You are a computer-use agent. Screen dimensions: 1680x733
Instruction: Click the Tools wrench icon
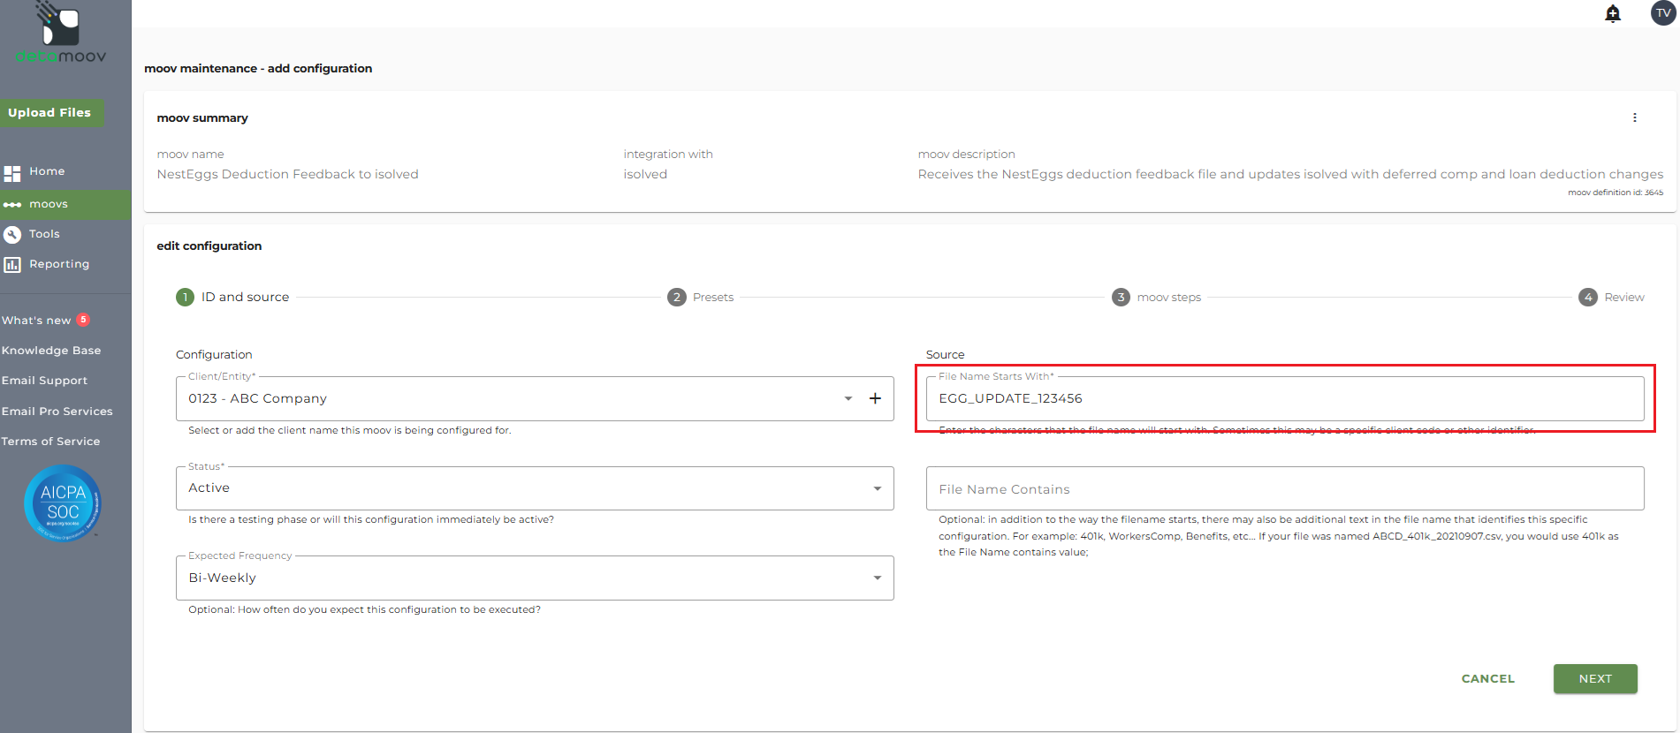pos(12,234)
